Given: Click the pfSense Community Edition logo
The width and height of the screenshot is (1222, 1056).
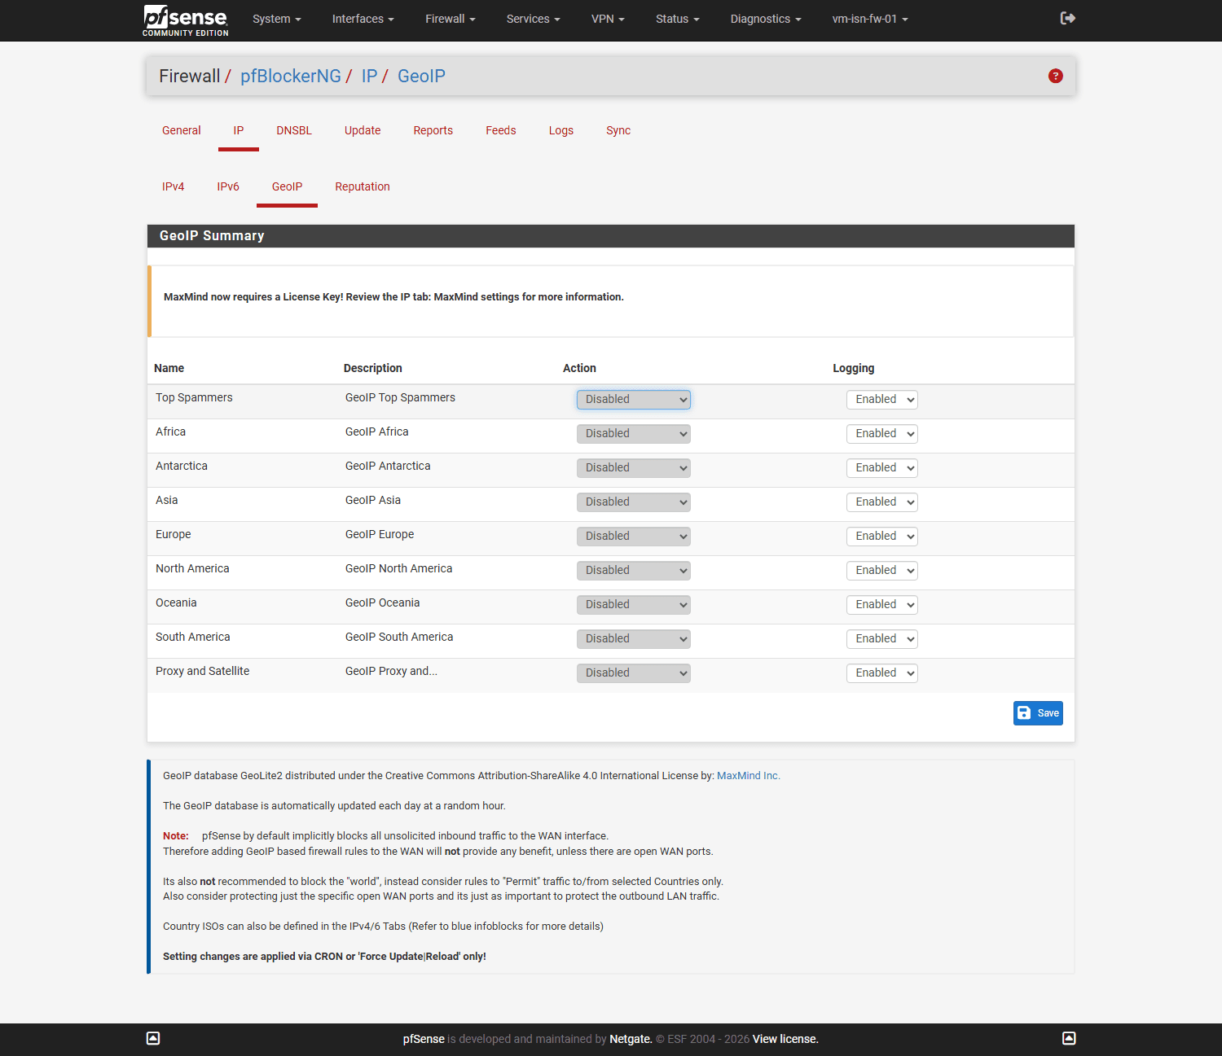Looking at the screenshot, I should point(186,20).
